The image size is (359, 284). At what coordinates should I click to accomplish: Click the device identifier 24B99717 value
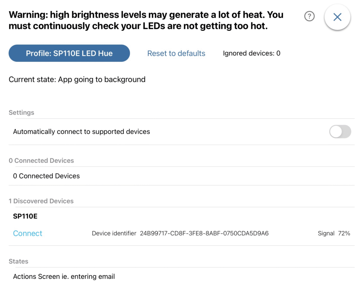click(204, 234)
